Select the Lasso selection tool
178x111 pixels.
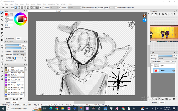(x=2, y=48)
